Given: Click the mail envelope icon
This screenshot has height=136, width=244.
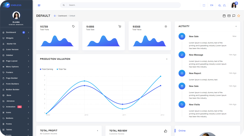Looking at the screenshot, I should click(x=229, y=16).
